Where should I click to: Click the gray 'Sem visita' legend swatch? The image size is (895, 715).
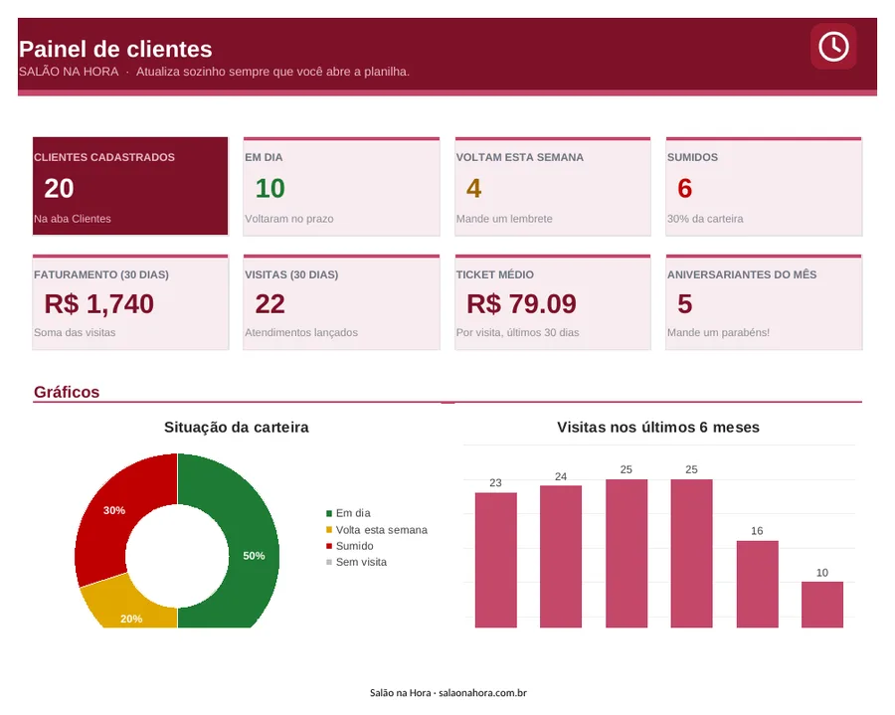pos(329,562)
